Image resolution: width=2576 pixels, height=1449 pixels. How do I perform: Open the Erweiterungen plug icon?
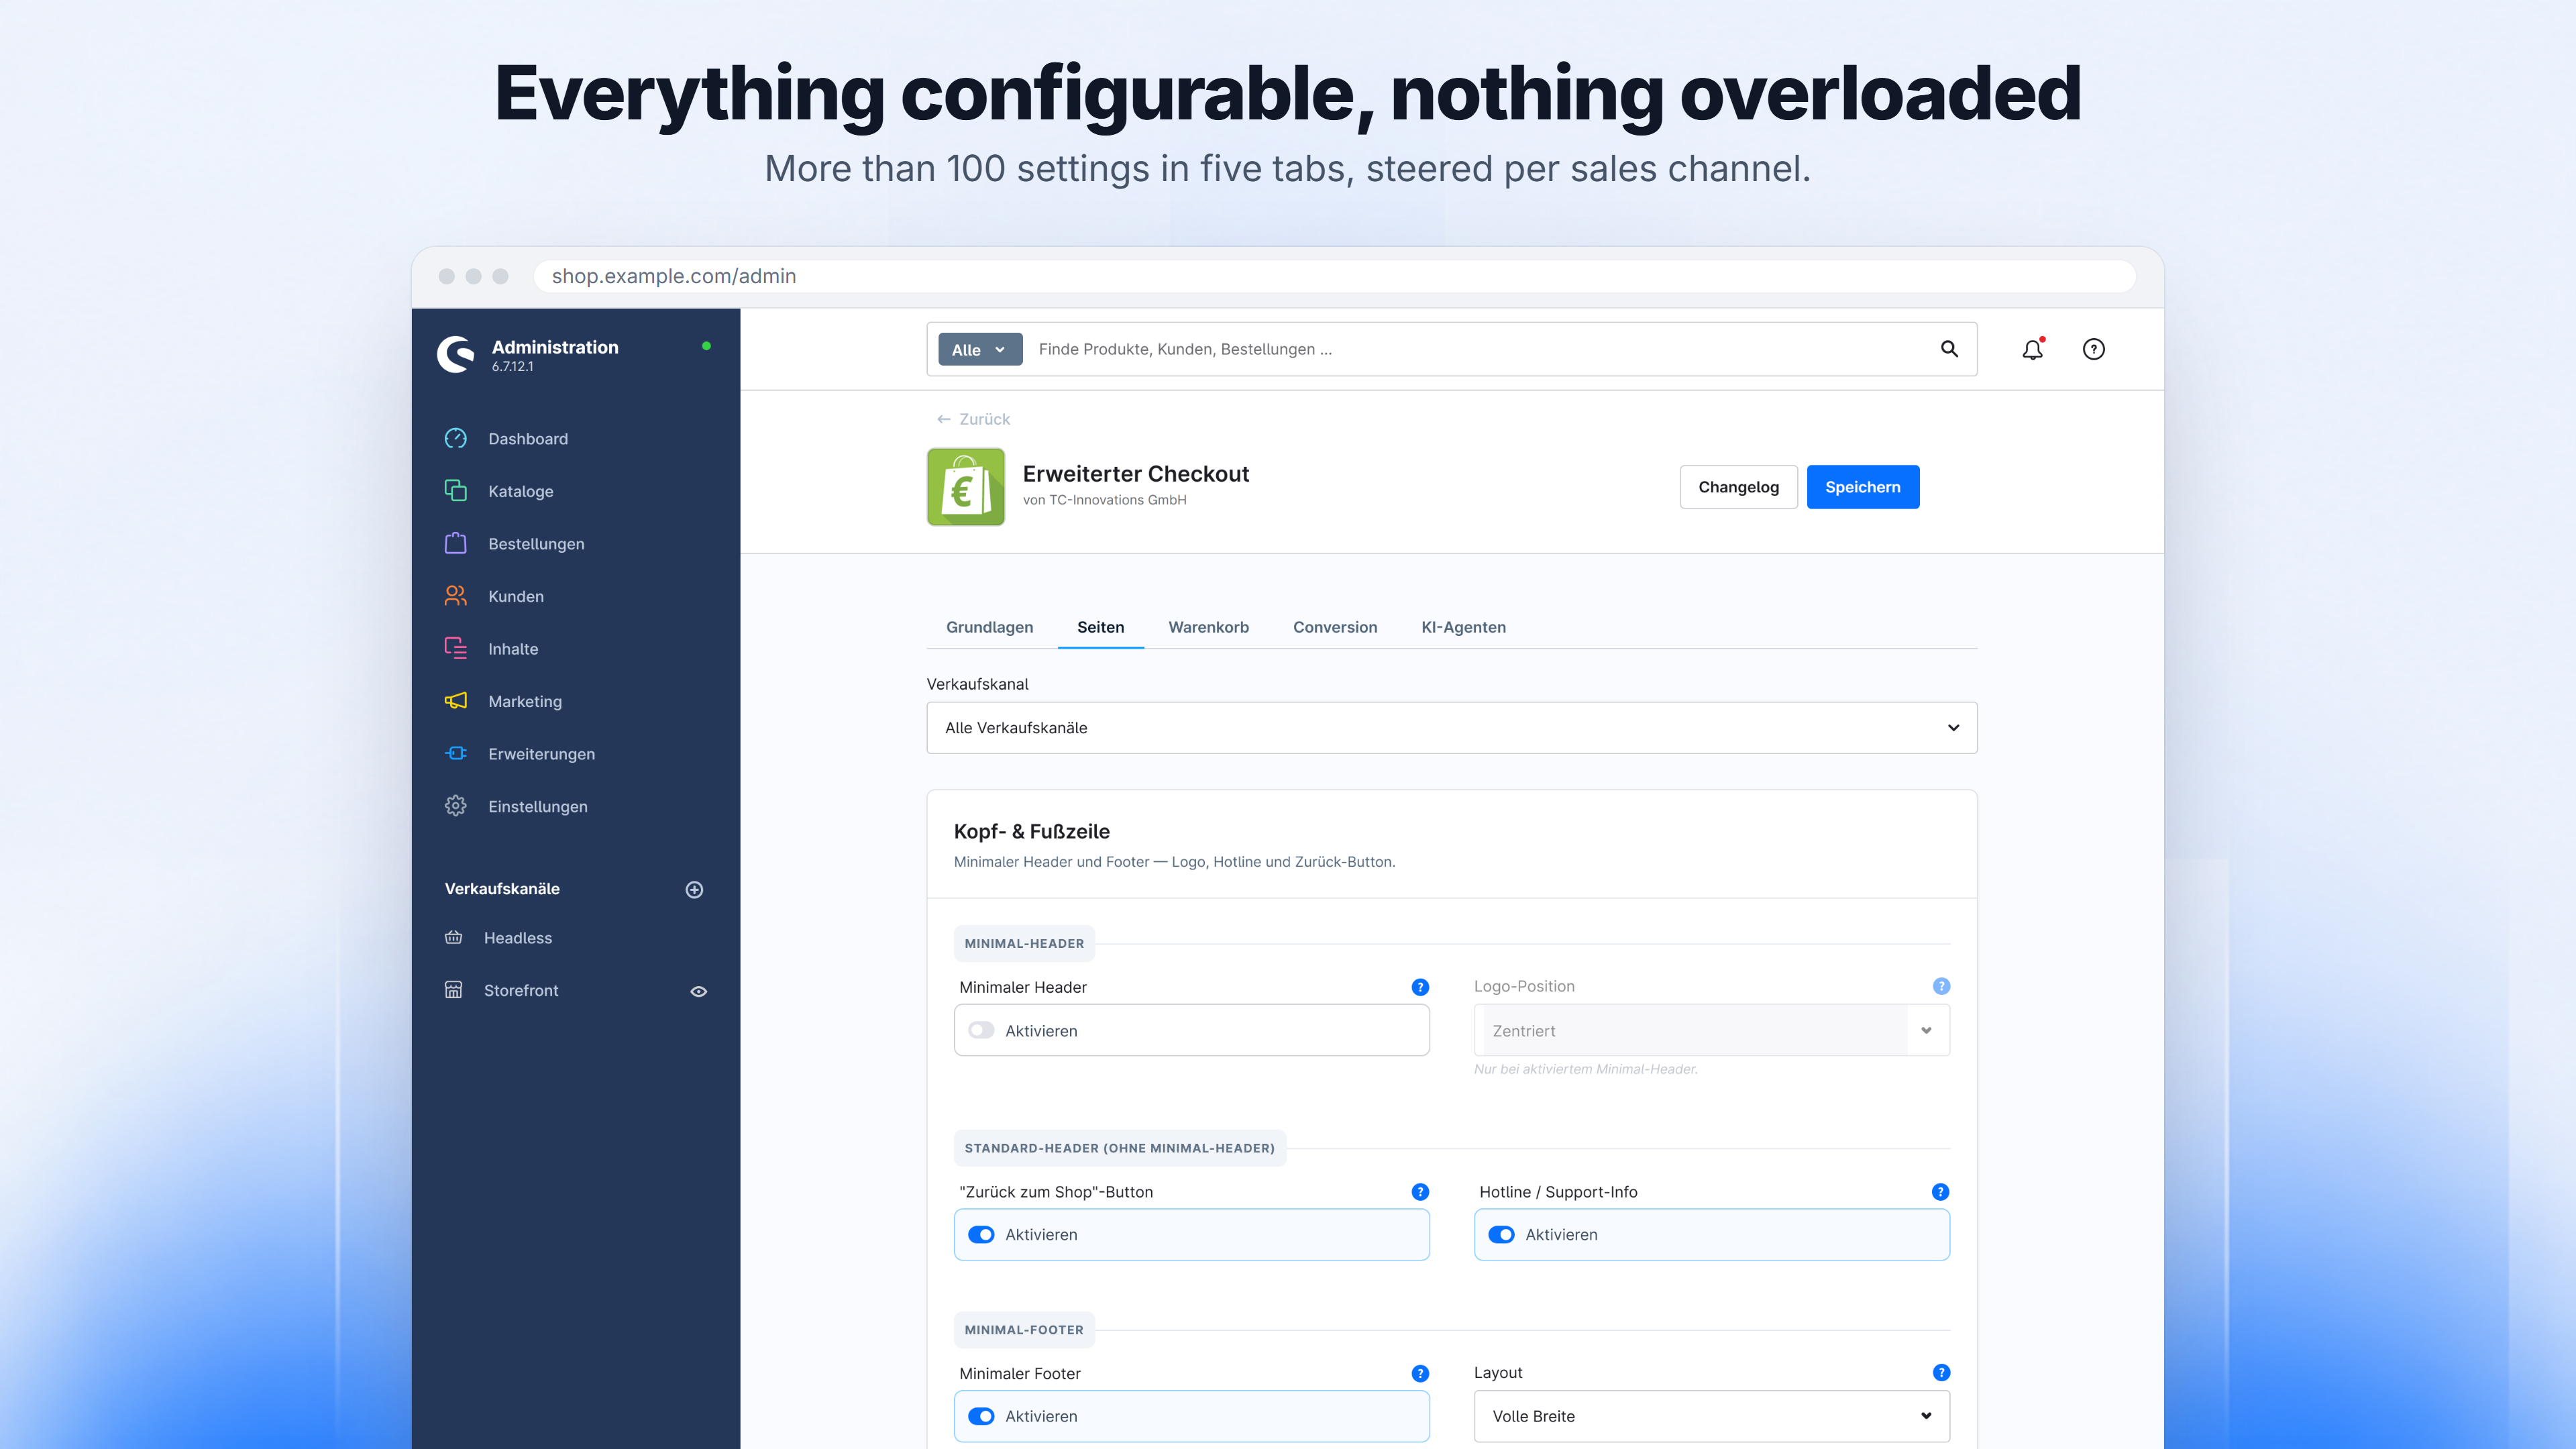pos(456,753)
